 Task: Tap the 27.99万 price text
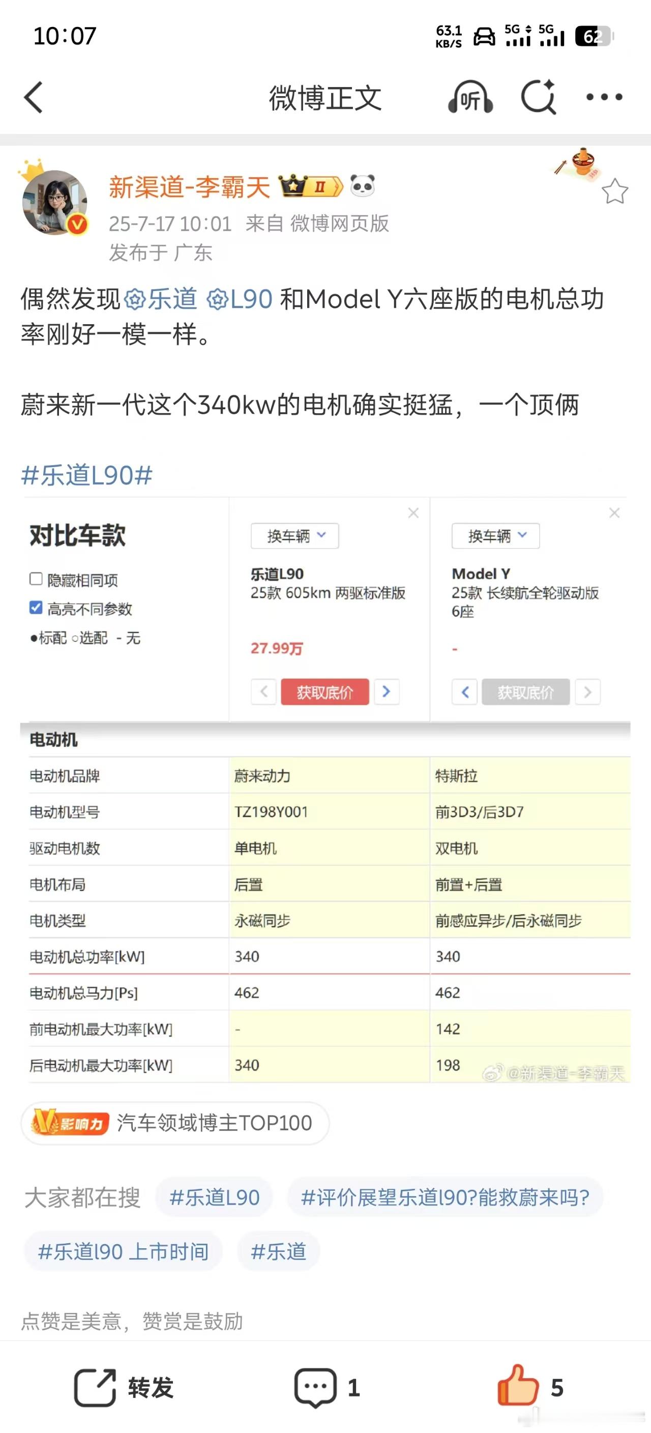276,649
